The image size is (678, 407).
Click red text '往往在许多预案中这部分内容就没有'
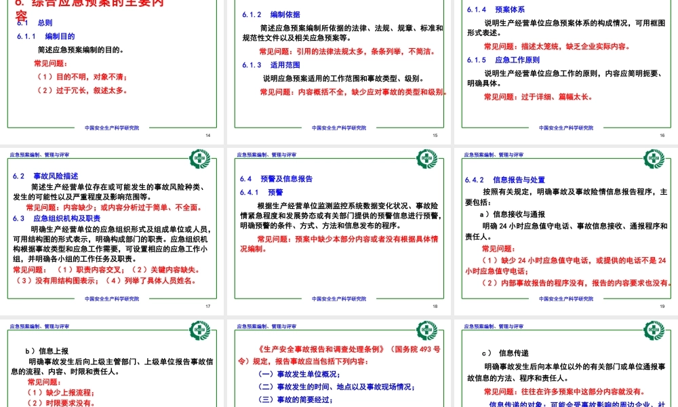click(x=582, y=392)
